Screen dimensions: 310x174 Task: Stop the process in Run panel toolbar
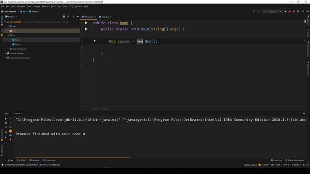coord(6,123)
